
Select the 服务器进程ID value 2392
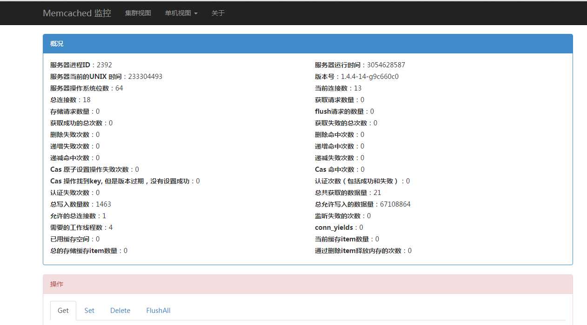point(104,65)
